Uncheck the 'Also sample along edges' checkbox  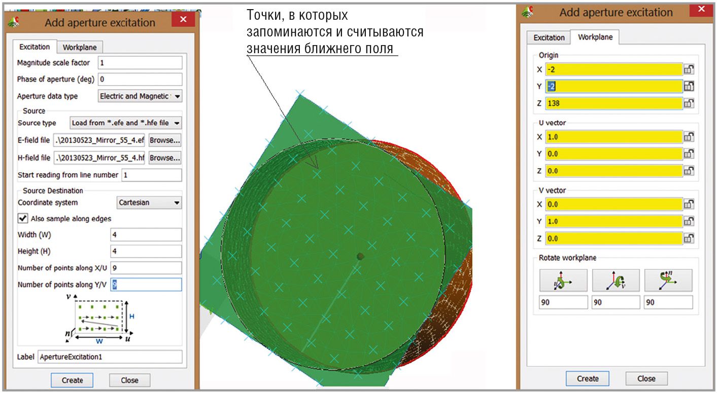(23, 218)
